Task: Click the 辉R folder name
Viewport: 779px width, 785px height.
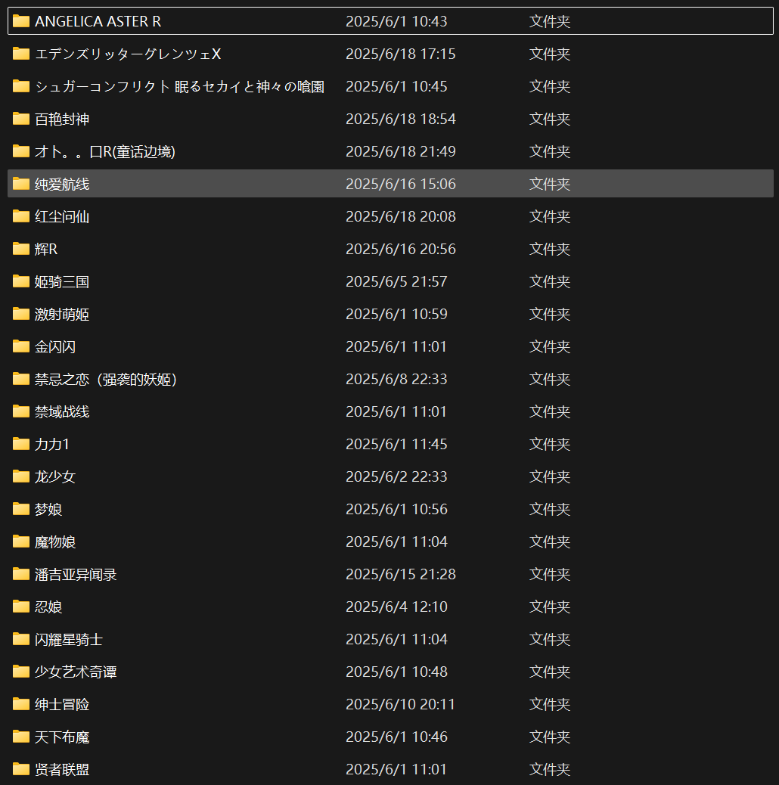Action: tap(46, 249)
